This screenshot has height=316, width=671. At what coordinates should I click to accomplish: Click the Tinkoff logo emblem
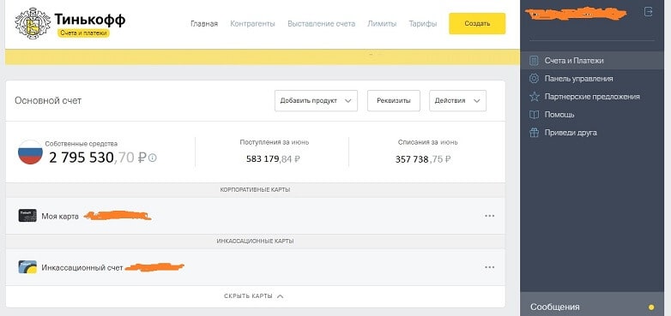[33, 25]
